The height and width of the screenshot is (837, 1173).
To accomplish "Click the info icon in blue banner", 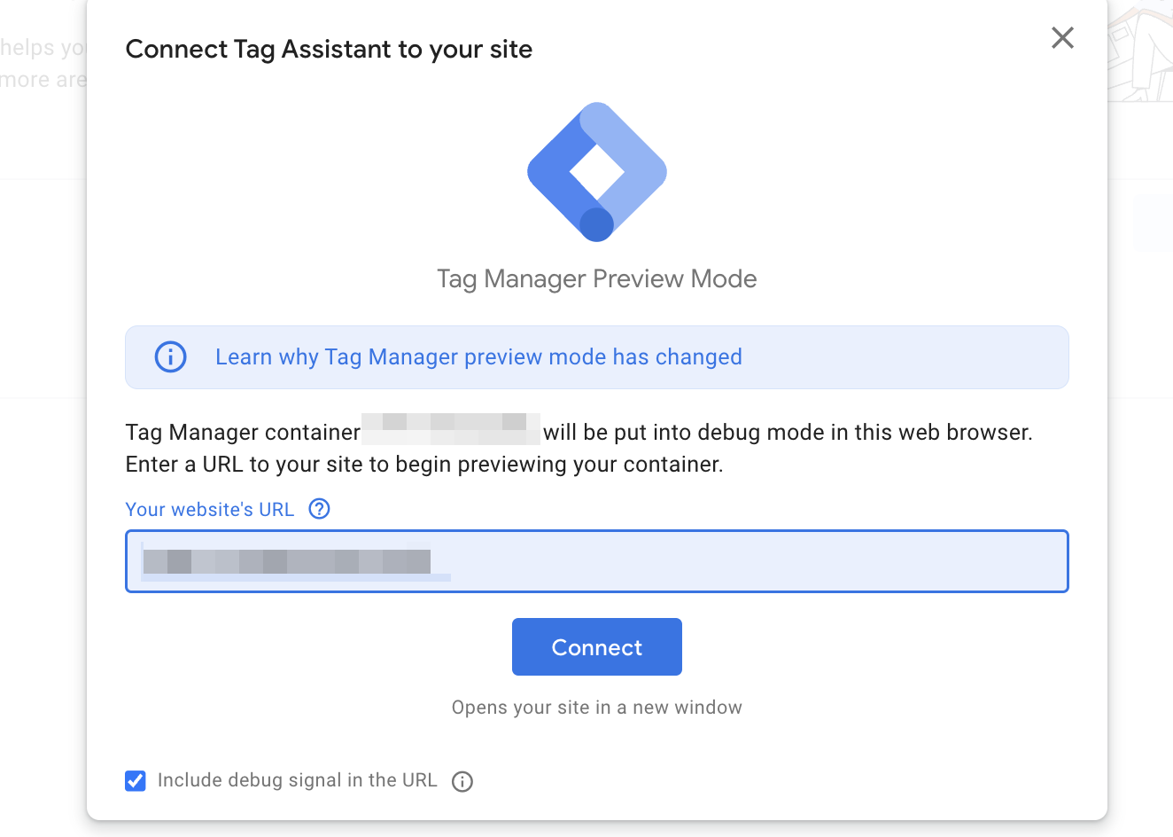I will (x=171, y=357).
